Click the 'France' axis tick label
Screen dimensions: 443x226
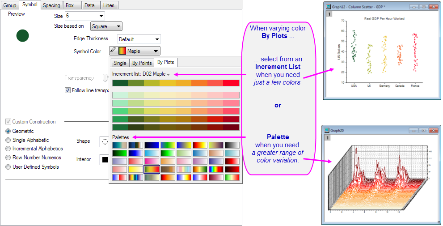pyautogui.click(x=415, y=86)
